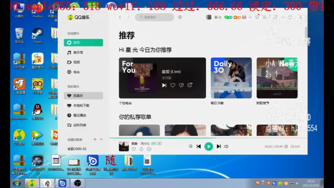
Task: Open 我喜欢 in the sidebar
Action: coord(83,96)
